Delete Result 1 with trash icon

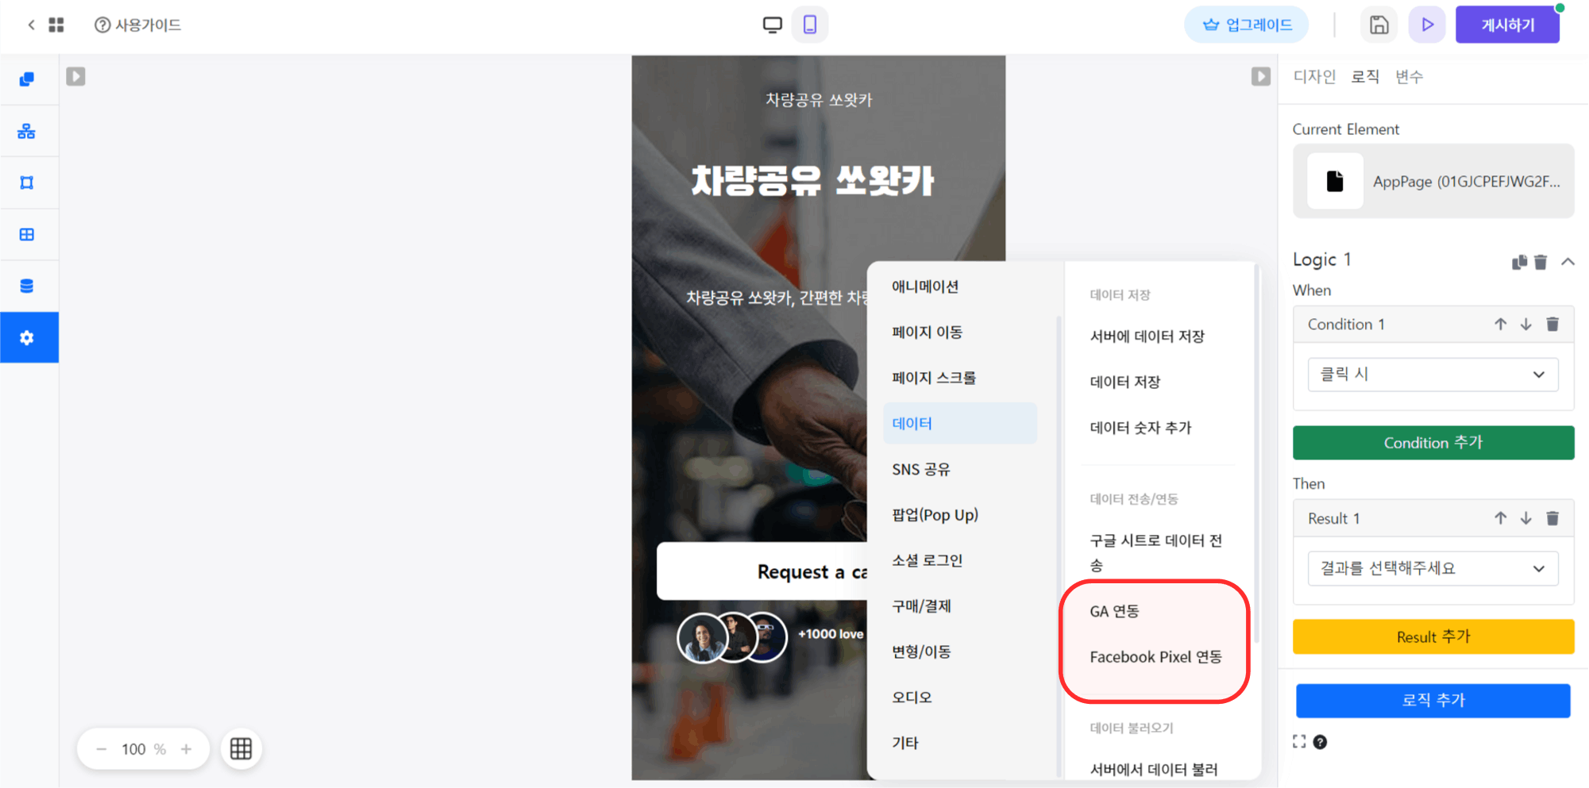coord(1552,518)
